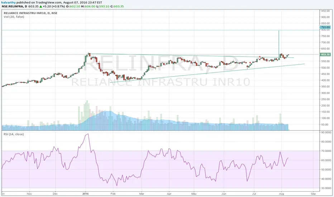Click the 90.0000 RSI axis label
Viewport: 334px width, 197px height.
pos(326,132)
